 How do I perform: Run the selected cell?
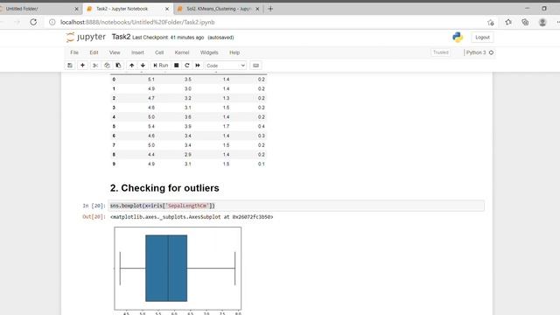tap(161, 66)
